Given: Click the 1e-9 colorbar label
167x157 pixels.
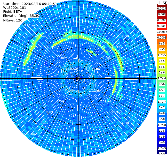Looking at the screenshot, I should [x=162, y=154].
